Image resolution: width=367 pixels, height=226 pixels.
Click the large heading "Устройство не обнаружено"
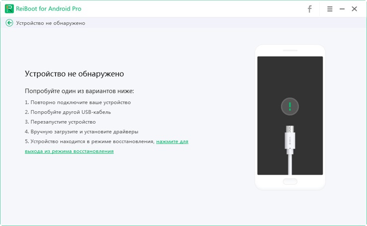[x=75, y=74]
